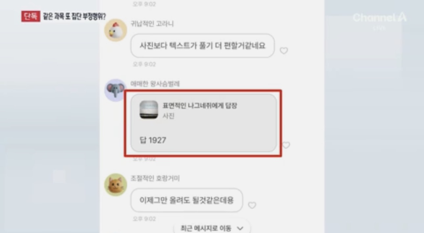Click the 사진 label in reply preview
The width and height of the screenshot is (424, 233).
[x=168, y=116]
